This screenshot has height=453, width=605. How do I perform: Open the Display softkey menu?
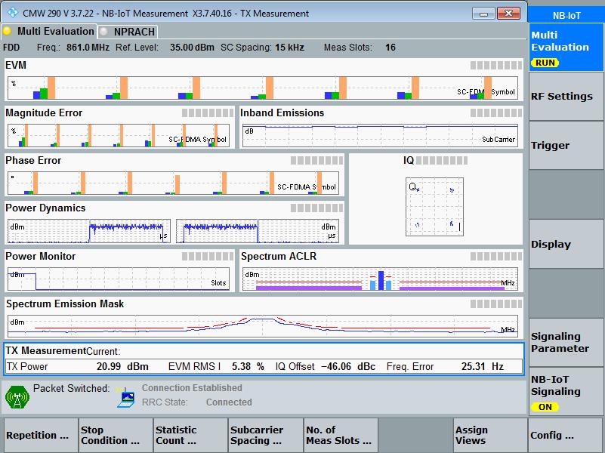(x=566, y=245)
